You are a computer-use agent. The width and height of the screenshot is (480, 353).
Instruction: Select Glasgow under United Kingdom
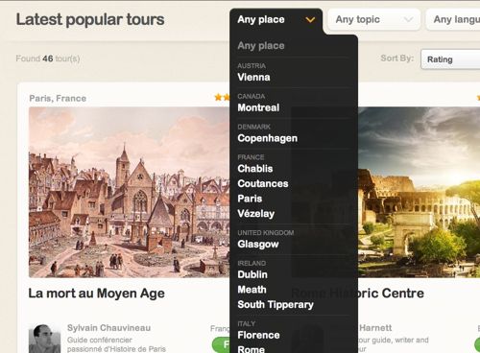point(258,245)
